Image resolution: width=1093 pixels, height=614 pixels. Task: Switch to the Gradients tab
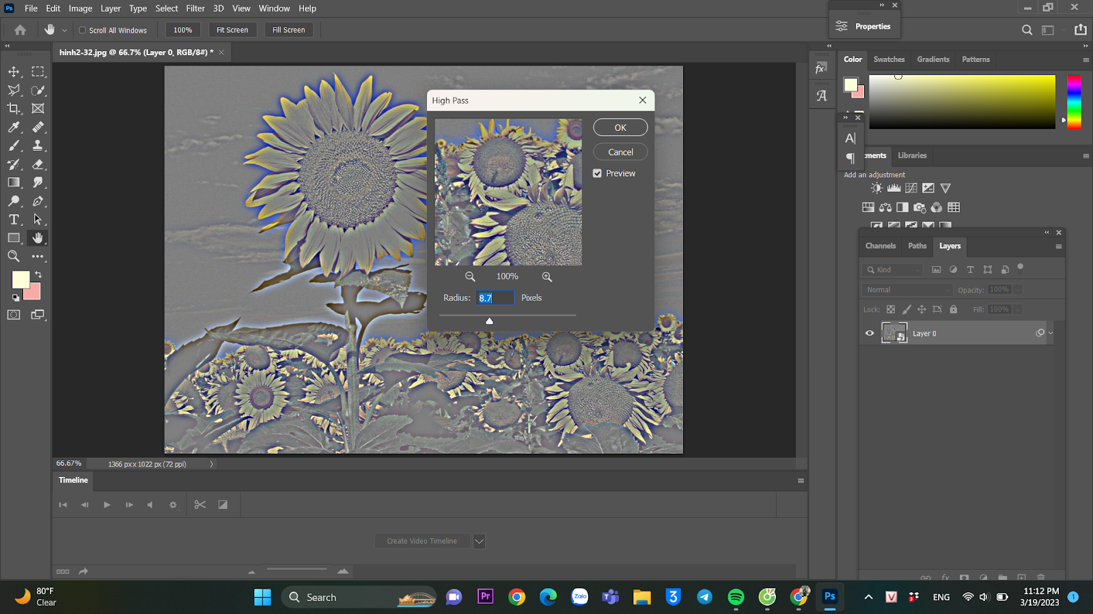click(x=933, y=59)
